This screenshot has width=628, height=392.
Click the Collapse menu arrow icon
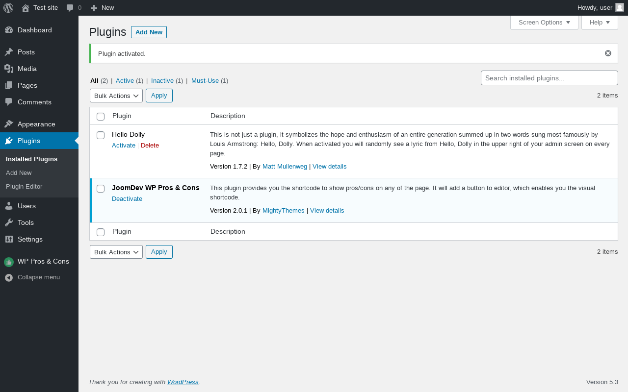coord(9,277)
